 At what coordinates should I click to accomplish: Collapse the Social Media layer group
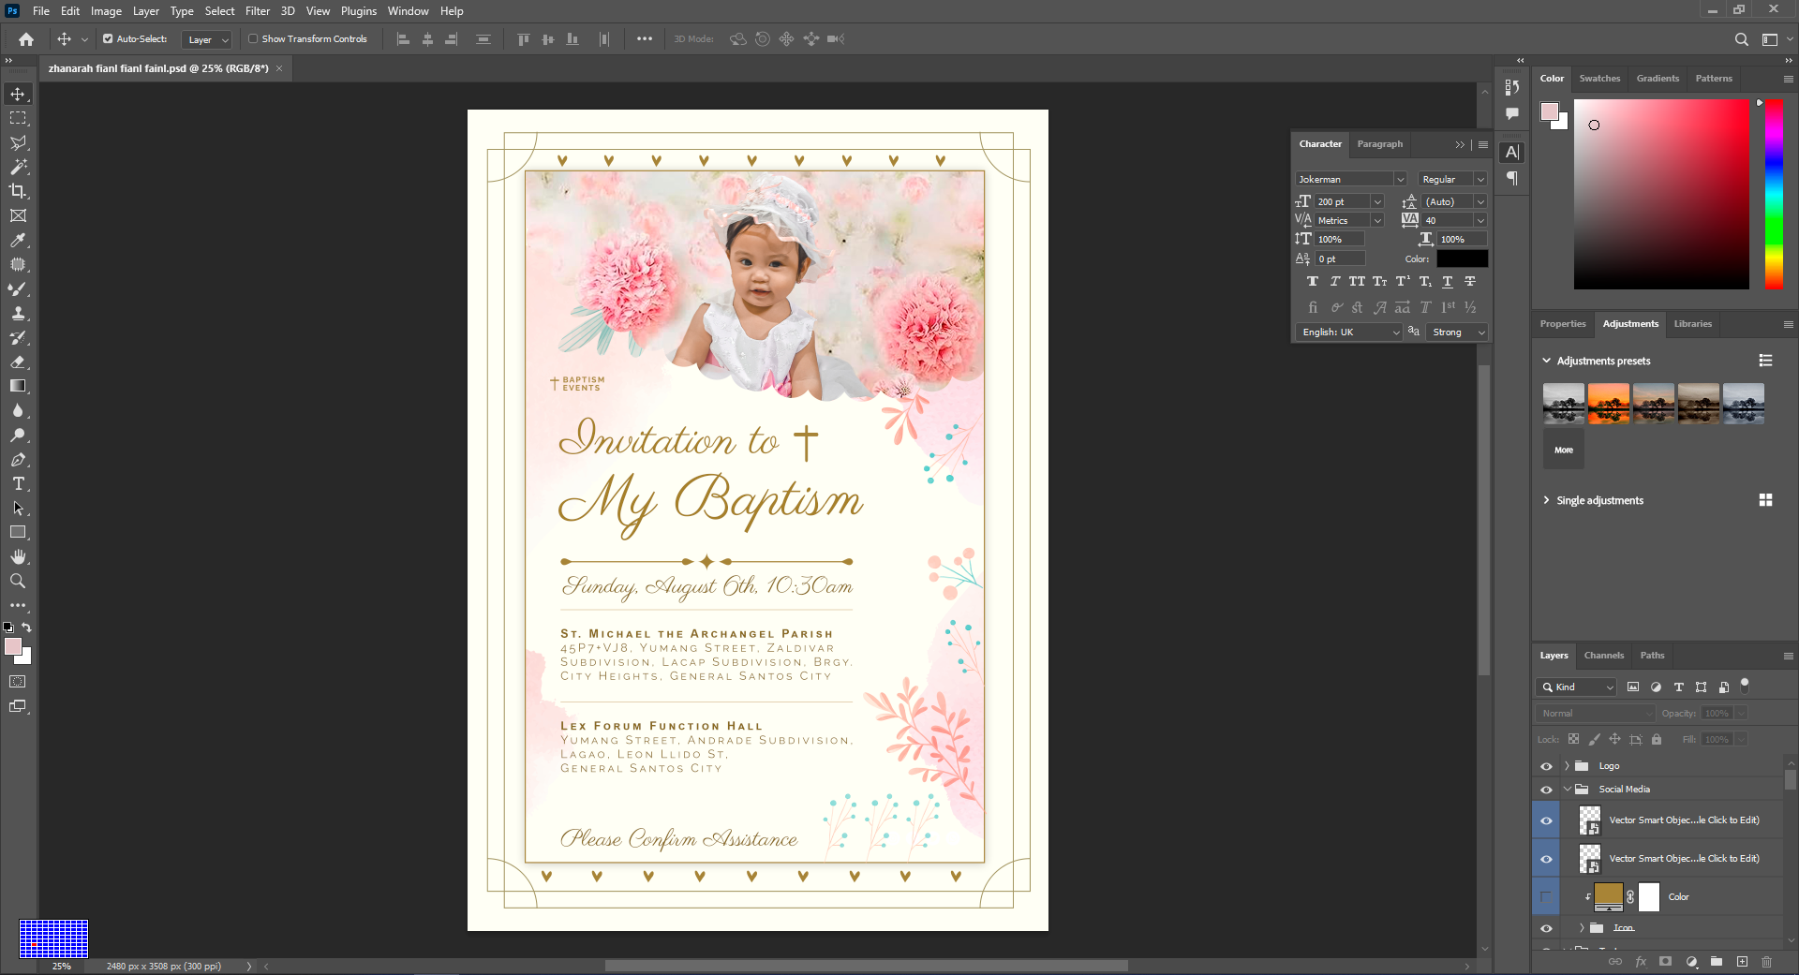coord(1567,790)
